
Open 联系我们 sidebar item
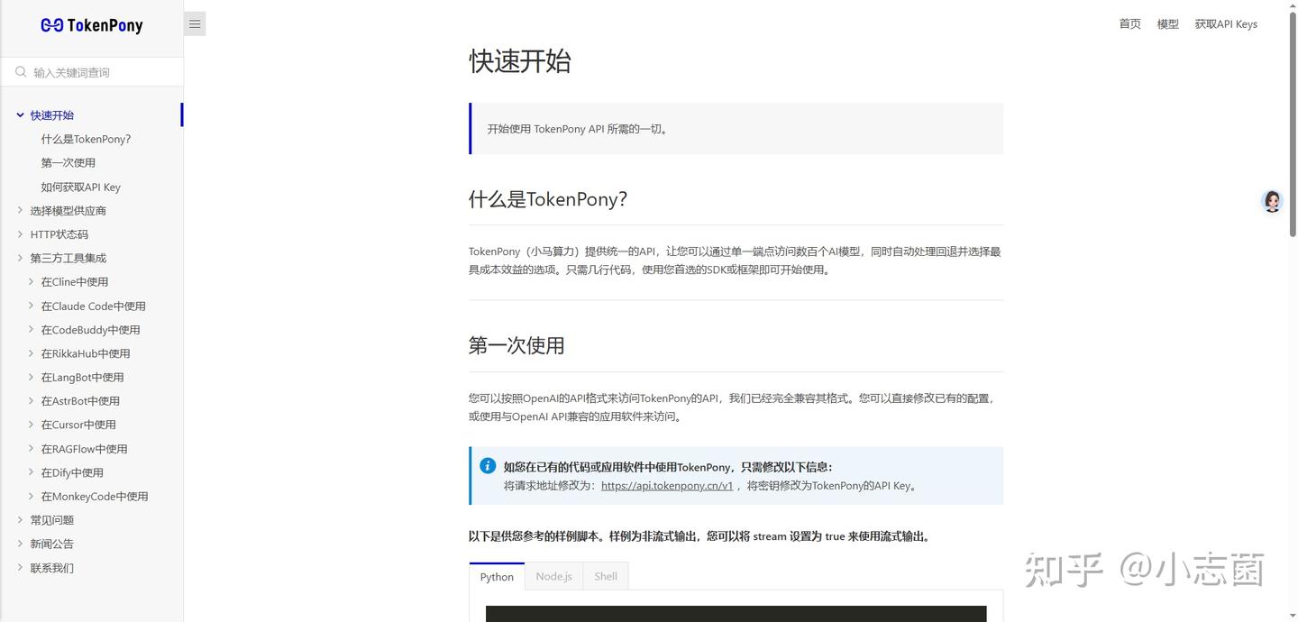pyautogui.click(x=52, y=568)
